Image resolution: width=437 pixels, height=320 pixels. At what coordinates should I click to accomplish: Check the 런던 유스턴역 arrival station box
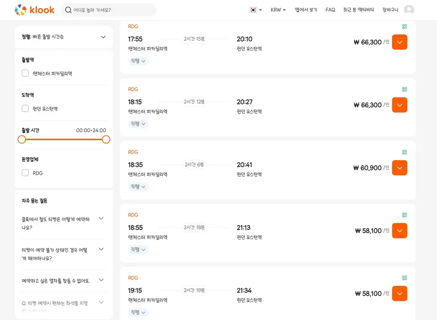coord(25,108)
